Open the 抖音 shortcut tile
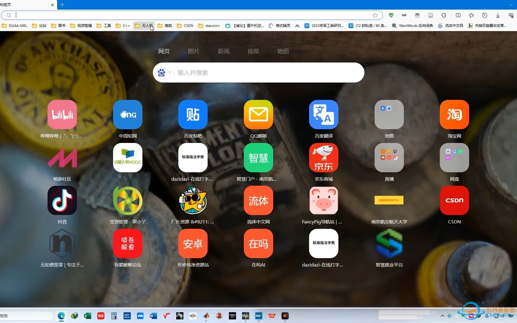 click(x=62, y=200)
